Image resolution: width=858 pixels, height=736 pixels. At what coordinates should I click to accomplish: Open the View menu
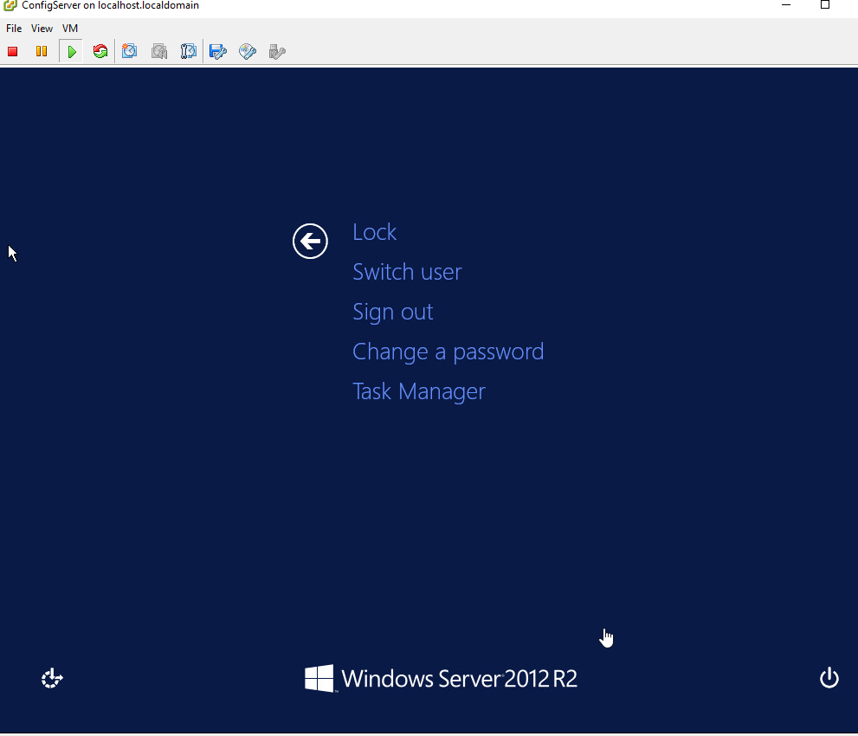point(41,28)
